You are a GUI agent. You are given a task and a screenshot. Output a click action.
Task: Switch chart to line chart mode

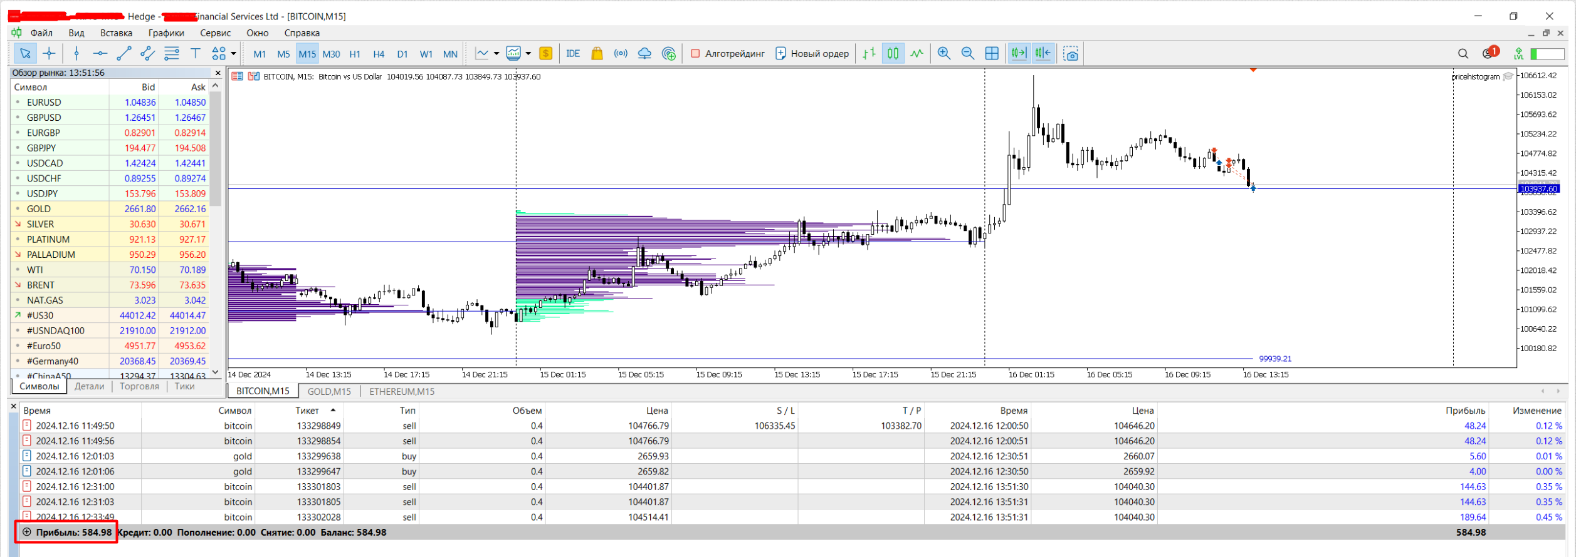pyautogui.click(x=917, y=54)
